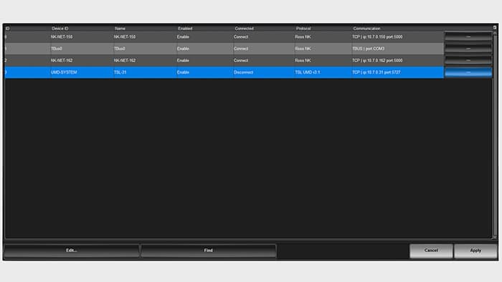Click Disconnect status in UMD-SYSTEM row
The image size is (502, 282).
[243, 72]
